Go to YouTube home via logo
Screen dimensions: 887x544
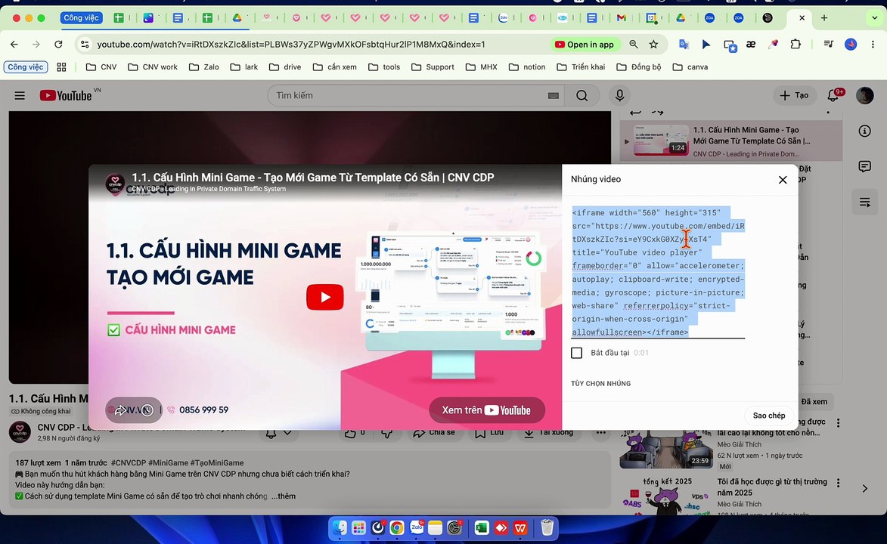tap(67, 95)
